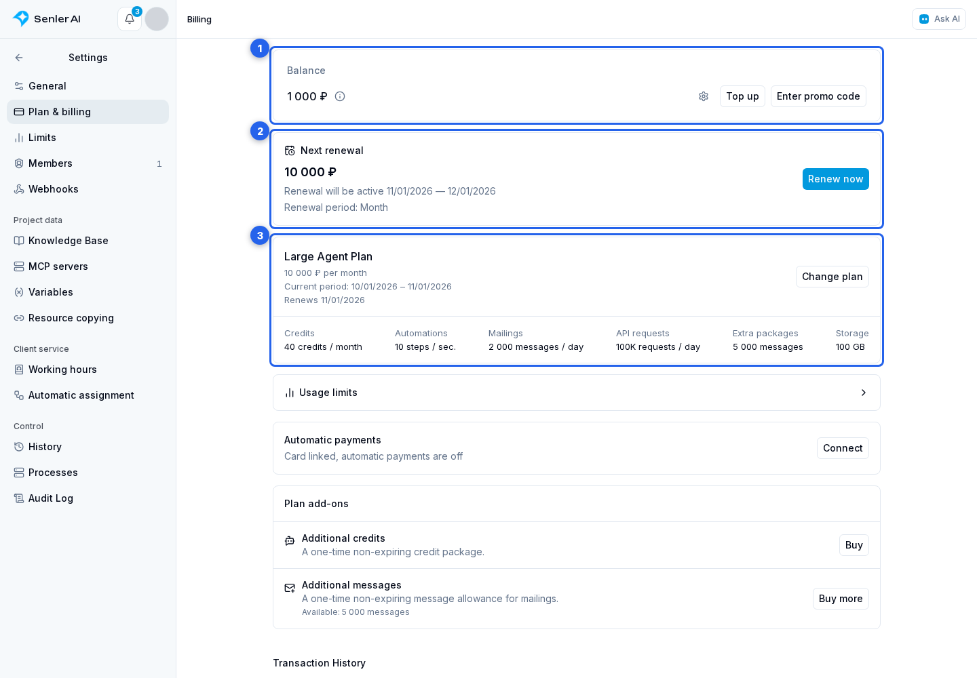Viewport: 977px width, 678px height.
Task: Open Automatic assignment settings
Action: [x=88, y=395]
